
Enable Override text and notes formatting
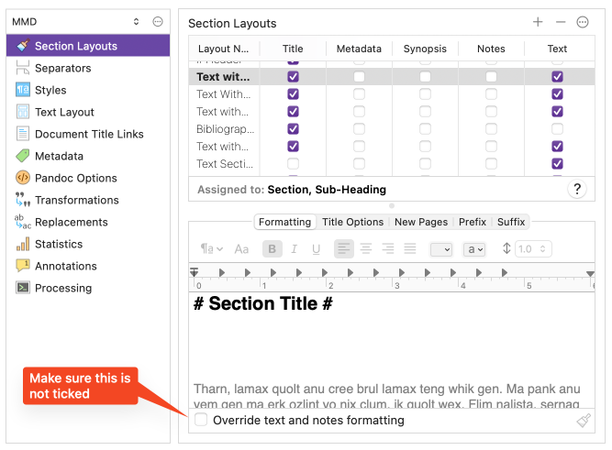[201, 420]
